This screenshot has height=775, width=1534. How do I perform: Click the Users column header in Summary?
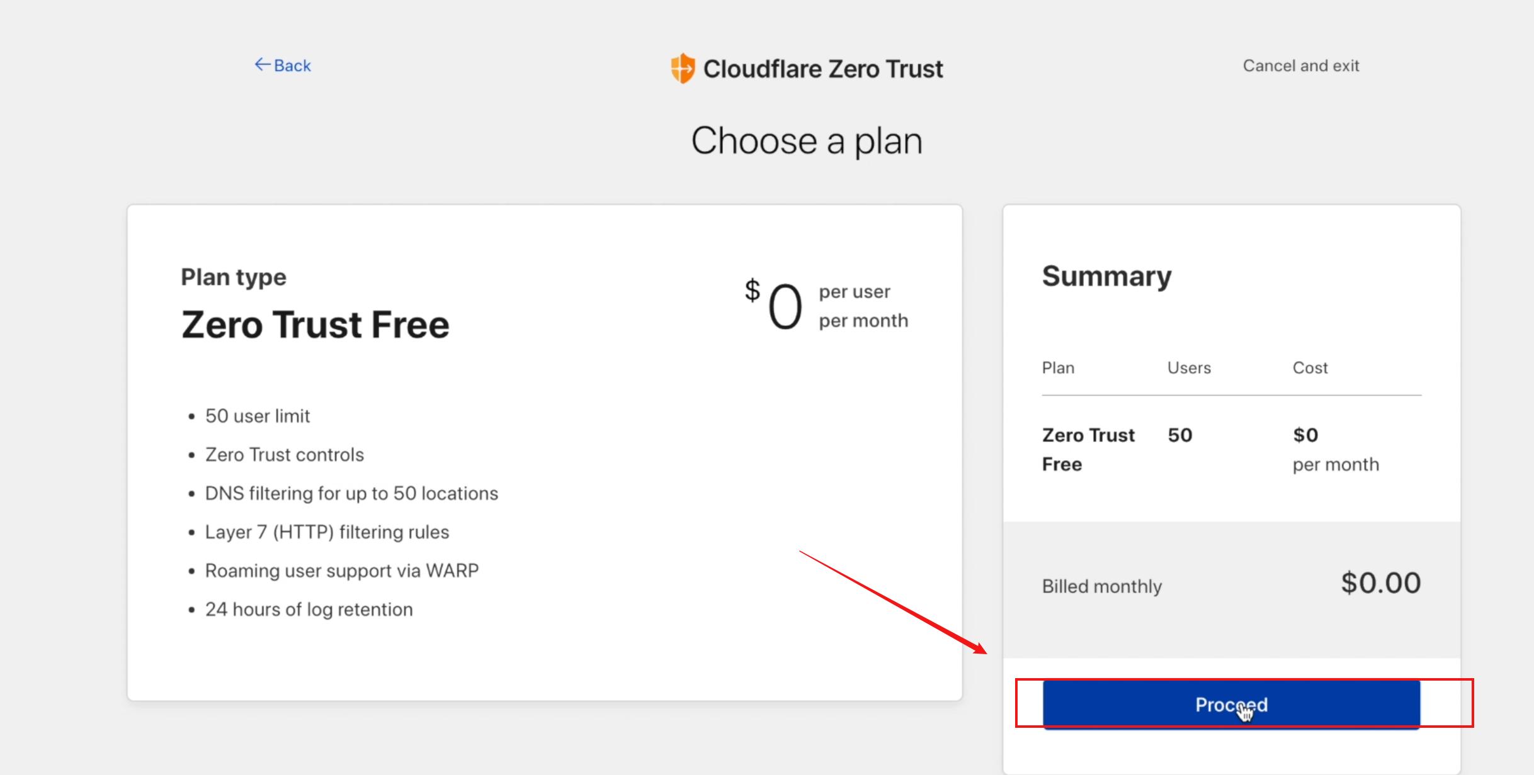click(x=1189, y=368)
